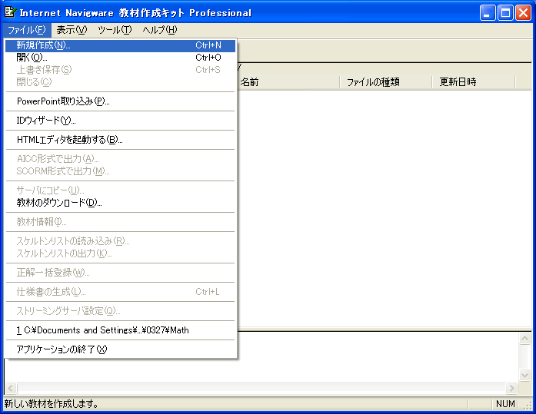Click スケルトンリストの出力(K)... entry

pos(120,253)
